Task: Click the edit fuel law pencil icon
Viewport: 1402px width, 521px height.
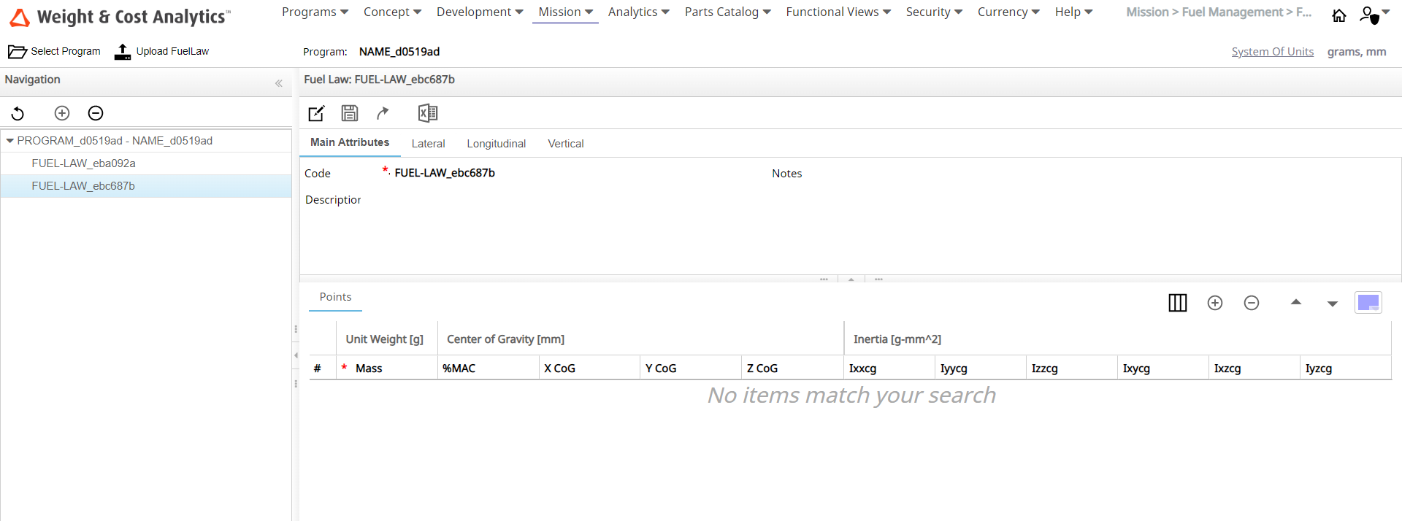Action: (316, 113)
